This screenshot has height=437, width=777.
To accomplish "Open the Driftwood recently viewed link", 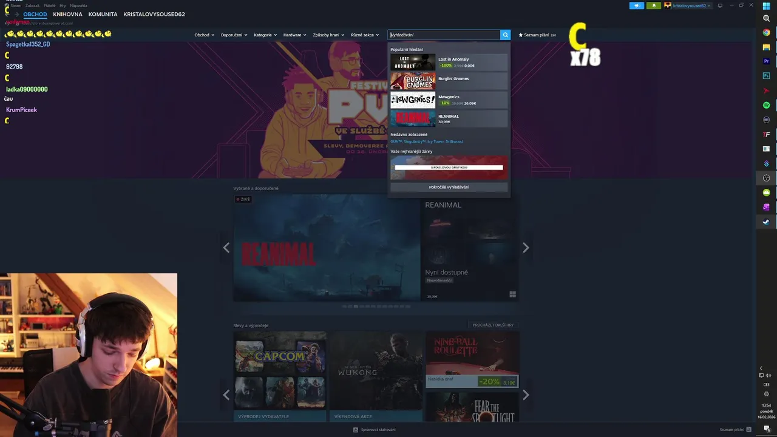I will point(454,141).
